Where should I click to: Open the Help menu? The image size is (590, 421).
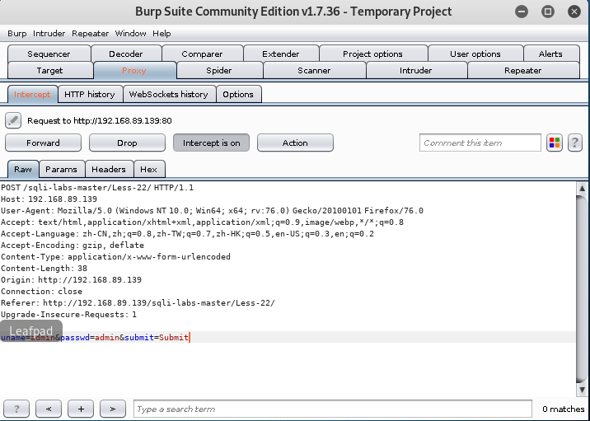[162, 34]
